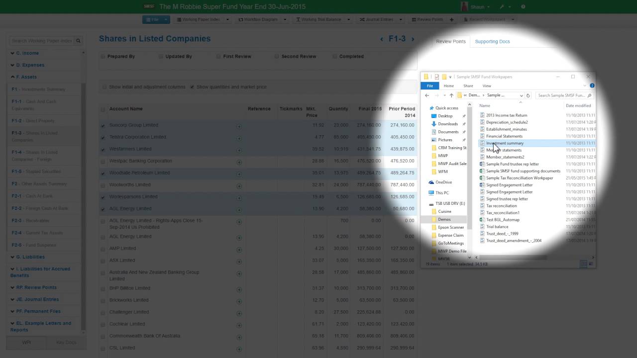The height and width of the screenshot is (358, 637).
Task: Click the Key Docs button
Action: (x=66, y=343)
